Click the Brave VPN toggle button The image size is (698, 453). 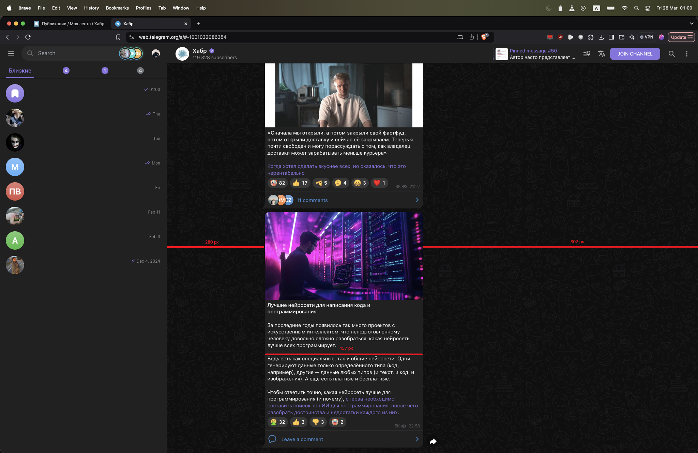point(647,37)
